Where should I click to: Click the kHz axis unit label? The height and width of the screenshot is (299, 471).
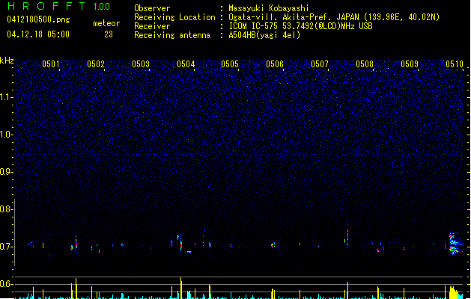pyautogui.click(x=7, y=61)
